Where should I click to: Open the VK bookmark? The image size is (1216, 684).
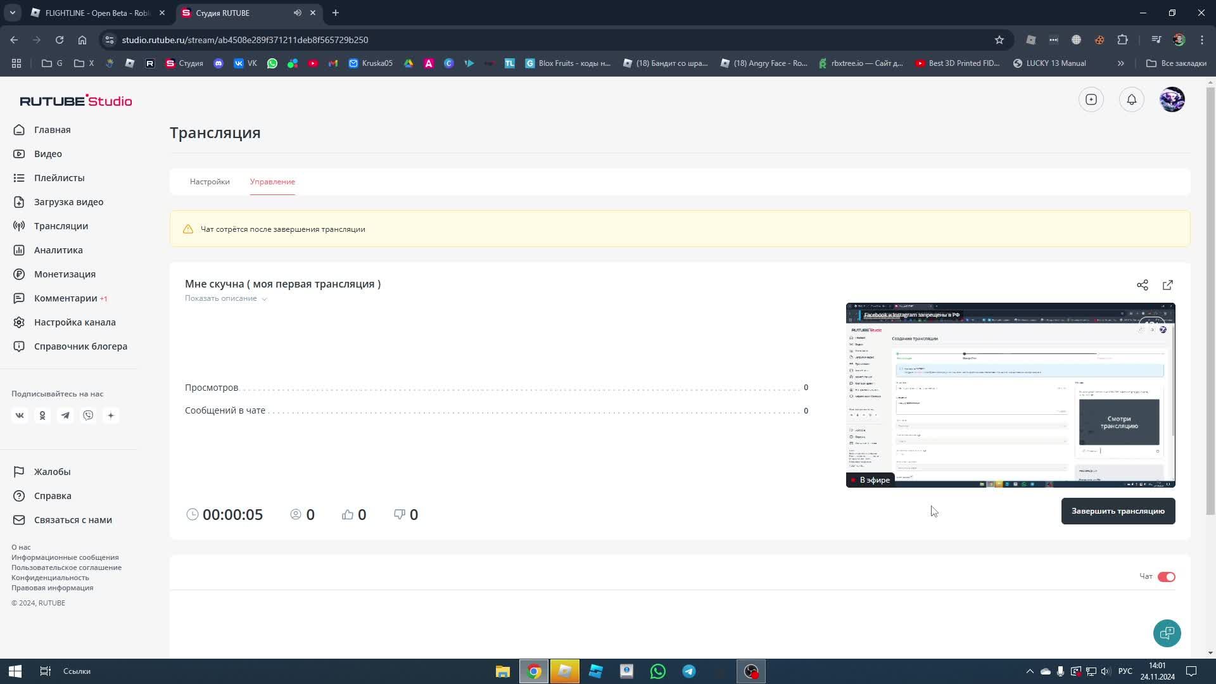(x=246, y=63)
